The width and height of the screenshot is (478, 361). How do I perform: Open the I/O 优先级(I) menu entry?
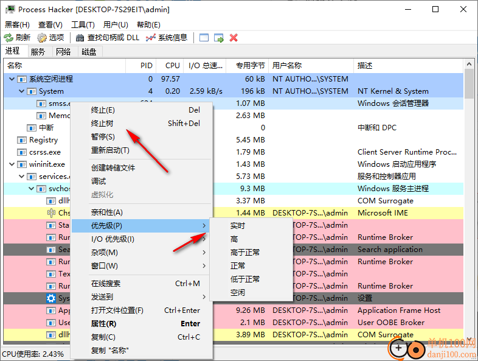click(x=142, y=239)
